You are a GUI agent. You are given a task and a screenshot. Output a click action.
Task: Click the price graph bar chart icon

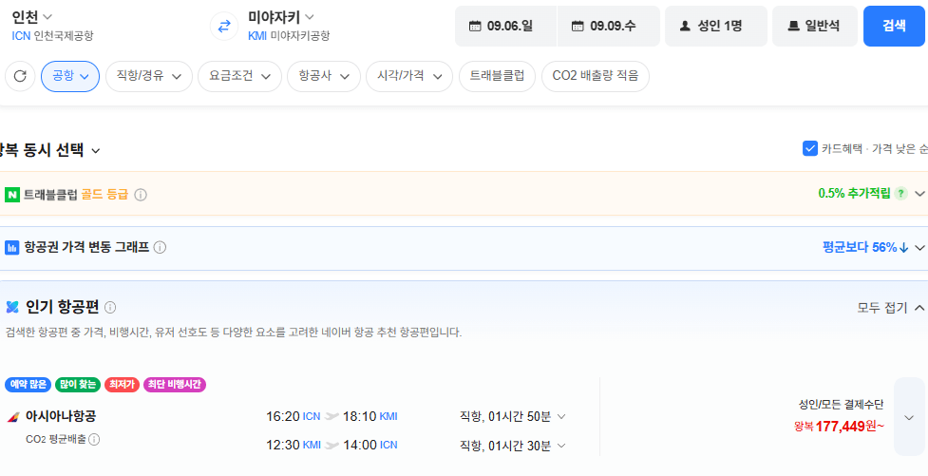pyautogui.click(x=11, y=247)
